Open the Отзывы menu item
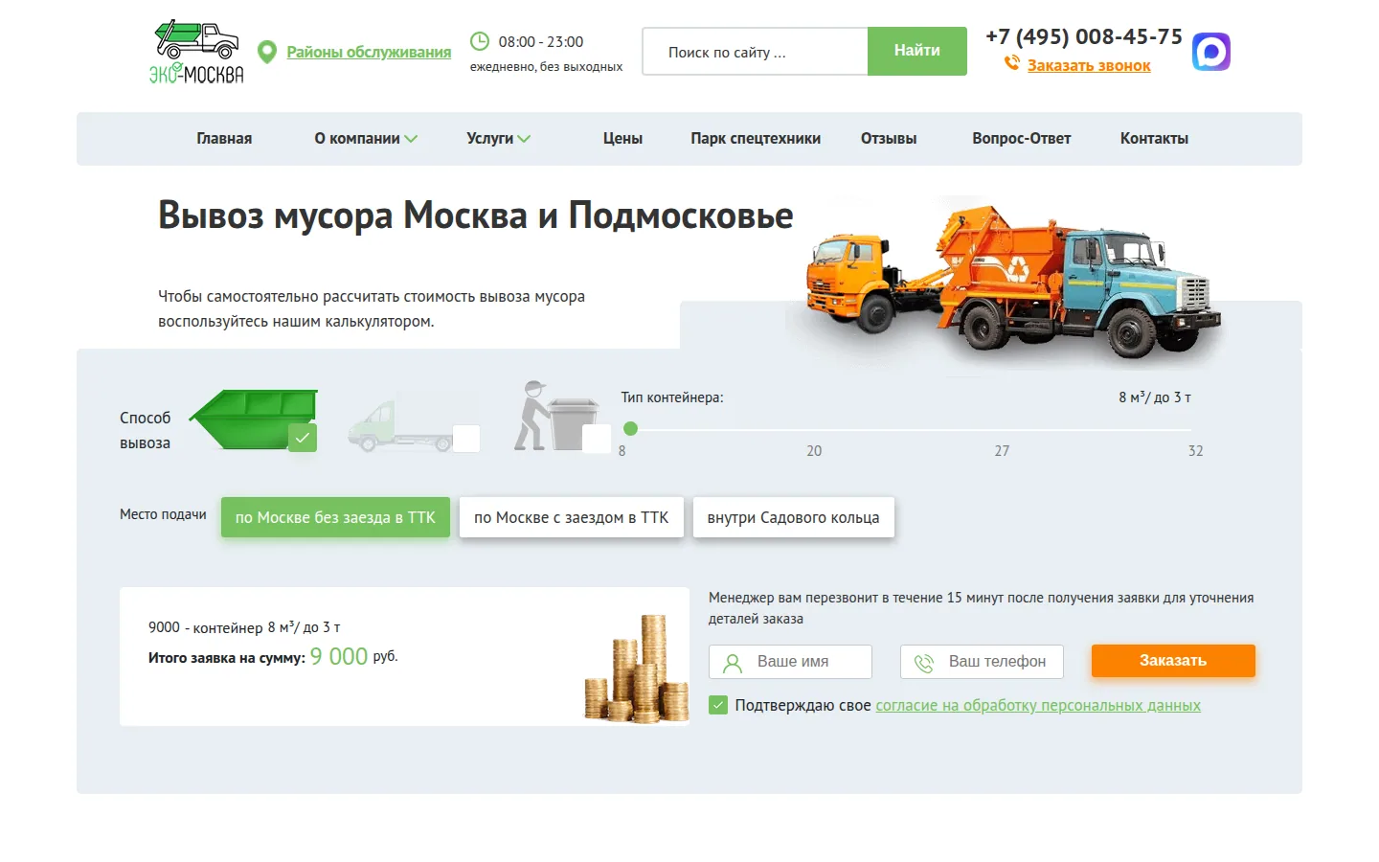Screen dimensions: 1379x862 (x=889, y=139)
